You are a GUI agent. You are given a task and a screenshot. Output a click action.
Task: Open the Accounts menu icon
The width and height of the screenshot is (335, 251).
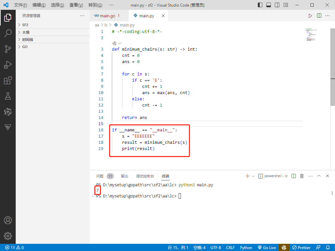8,220
